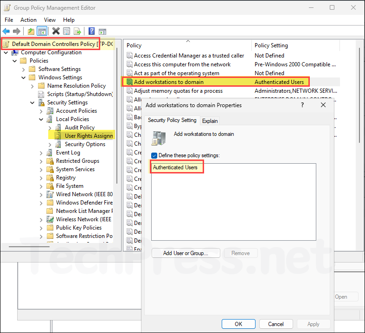
Task: Click the Computer Configuration node icon
Action: (x=15, y=52)
